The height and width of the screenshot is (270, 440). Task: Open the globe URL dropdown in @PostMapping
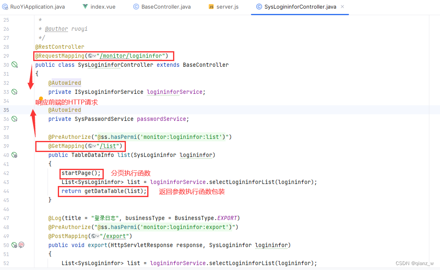(96, 236)
